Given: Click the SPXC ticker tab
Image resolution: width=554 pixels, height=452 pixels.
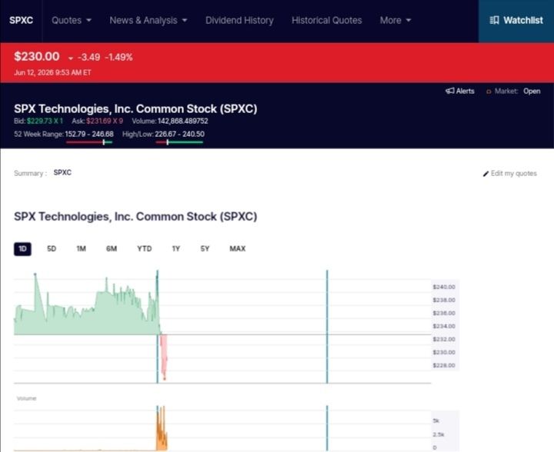Looking at the screenshot, I should coord(22,21).
